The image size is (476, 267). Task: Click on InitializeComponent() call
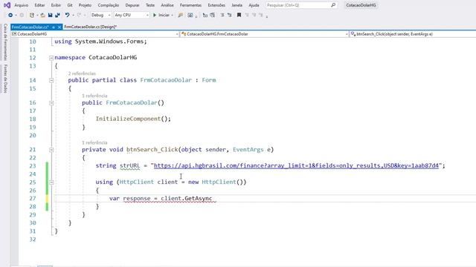[x=133, y=119]
